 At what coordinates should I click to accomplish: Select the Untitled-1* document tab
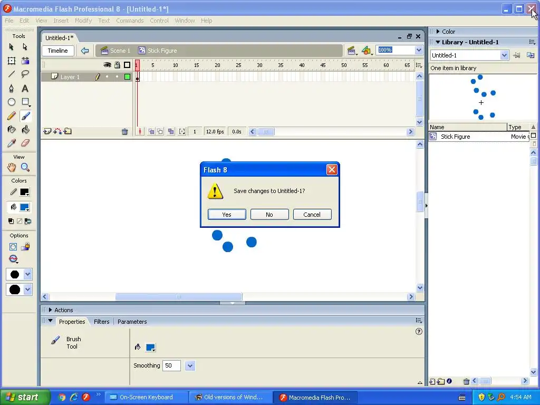[x=59, y=38]
